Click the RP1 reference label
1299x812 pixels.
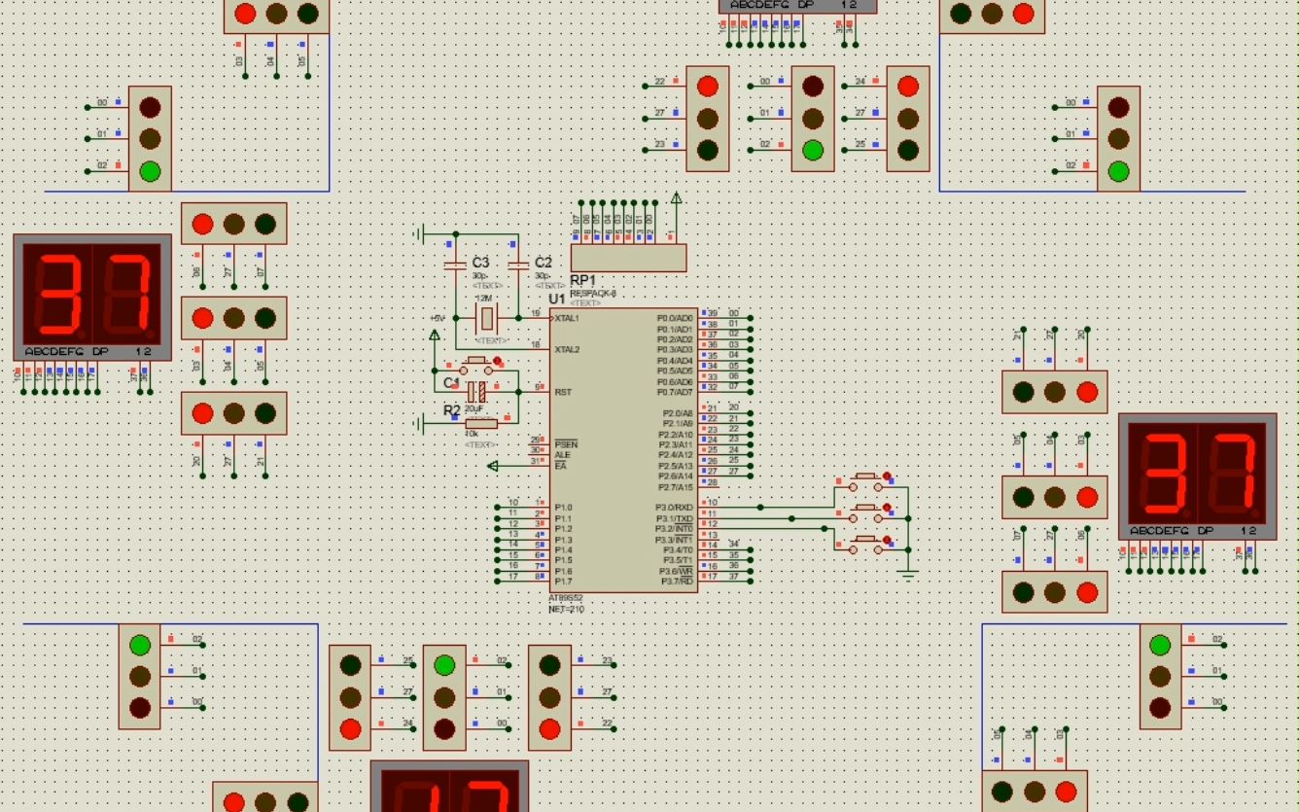coord(582,281)
